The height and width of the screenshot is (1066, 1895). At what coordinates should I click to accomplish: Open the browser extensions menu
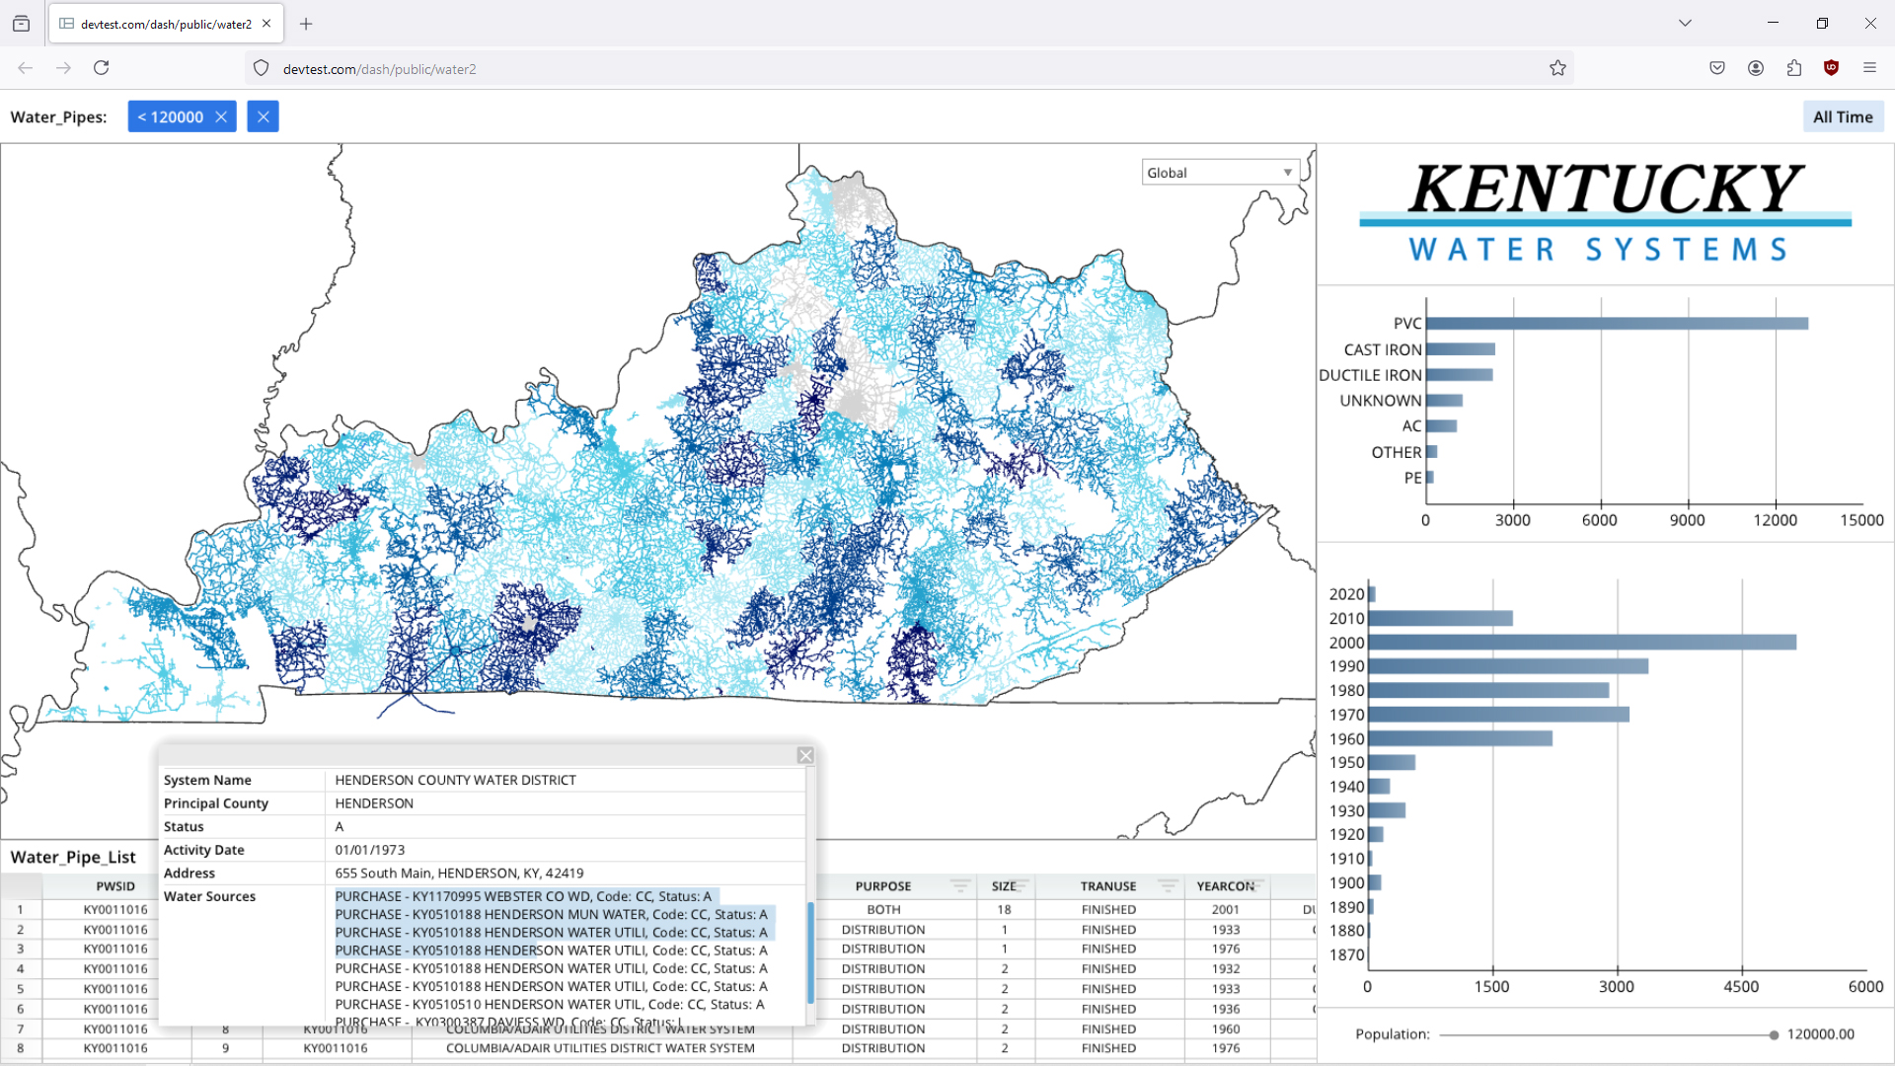click(x=1793, y=68)
